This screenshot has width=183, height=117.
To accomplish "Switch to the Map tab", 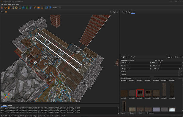I will (x=123, y=12).
